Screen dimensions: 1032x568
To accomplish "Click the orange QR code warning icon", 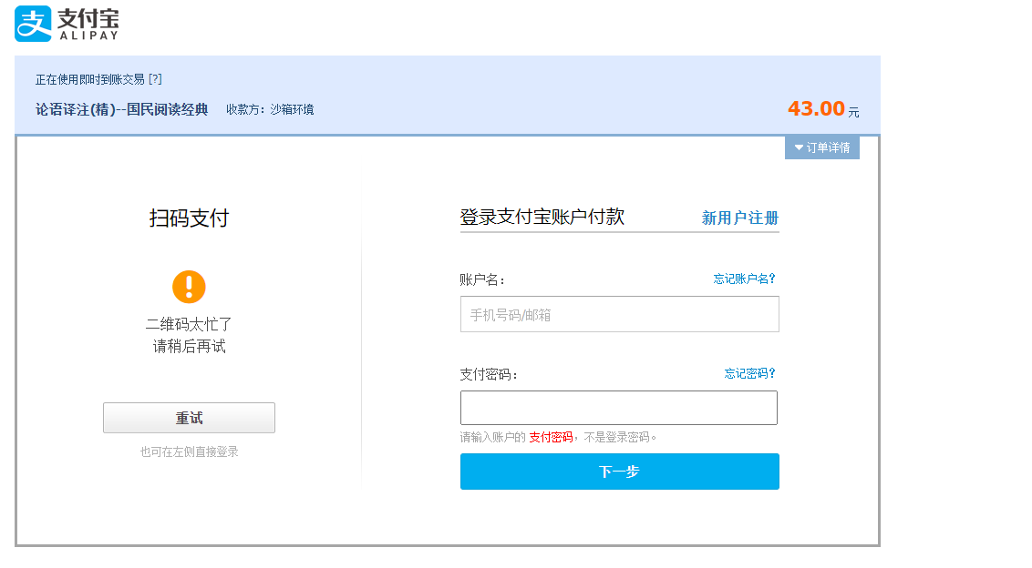I will point(189,287).
